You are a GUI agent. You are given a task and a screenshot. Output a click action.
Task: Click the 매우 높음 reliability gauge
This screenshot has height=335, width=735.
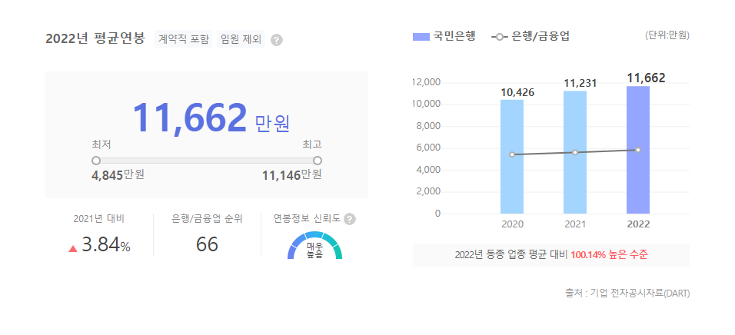pos(314,245)
